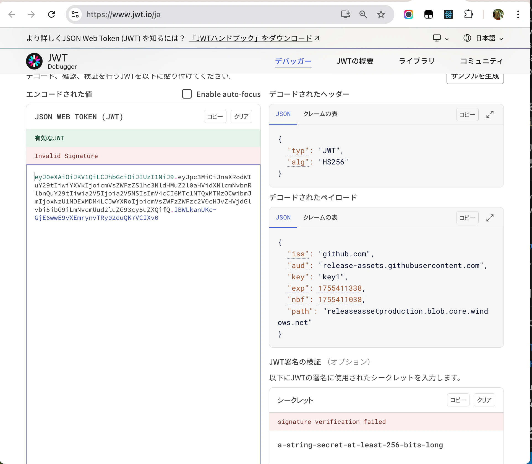Click the JWTハンドブック download link

254,38
